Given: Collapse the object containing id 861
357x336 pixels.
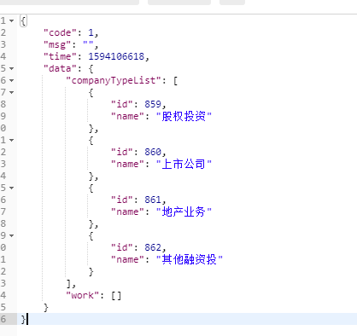Looking at the screenshot, I should [11, 188].
